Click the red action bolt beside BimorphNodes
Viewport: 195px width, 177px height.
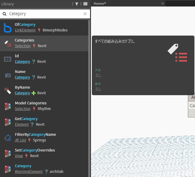pos(39,30)
